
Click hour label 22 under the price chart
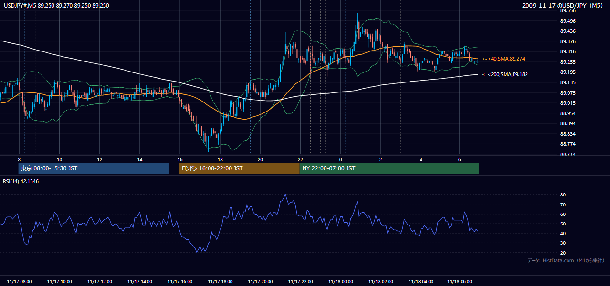[x=300, y=159]
